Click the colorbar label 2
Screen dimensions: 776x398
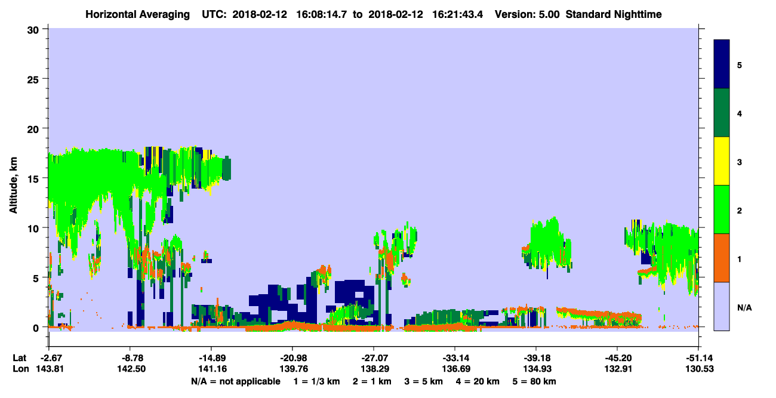tap(740, 210)
